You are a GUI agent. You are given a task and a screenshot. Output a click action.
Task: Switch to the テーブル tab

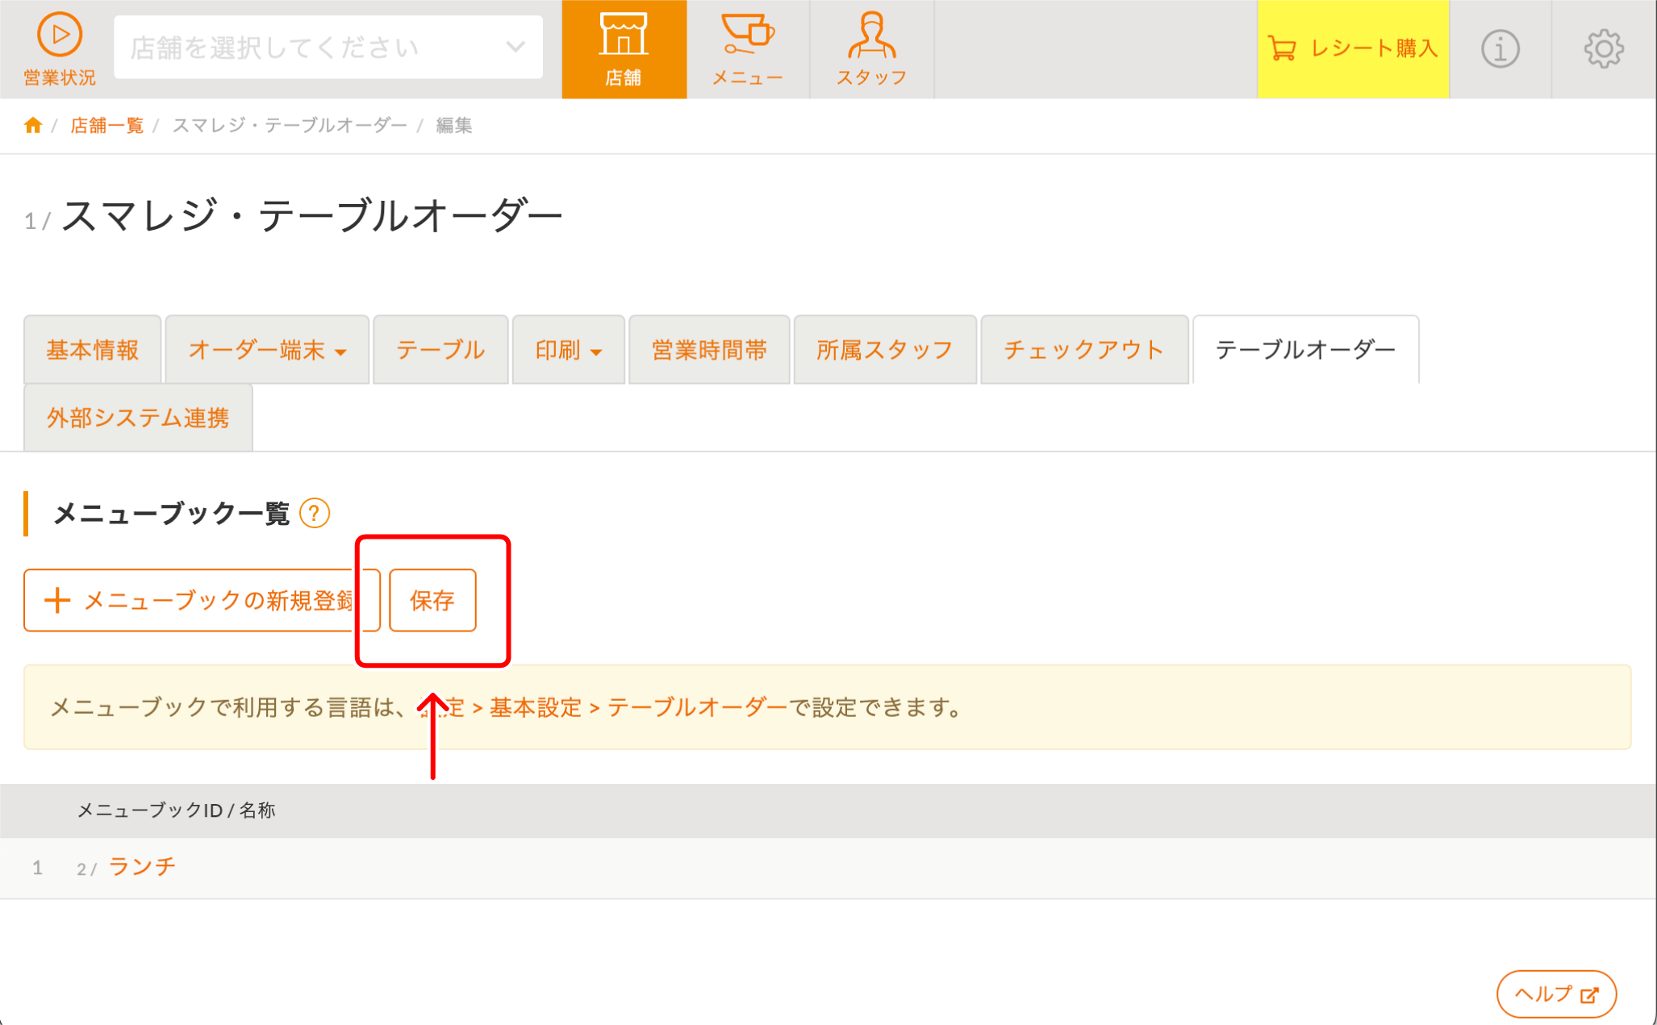(x=440, y=350)
